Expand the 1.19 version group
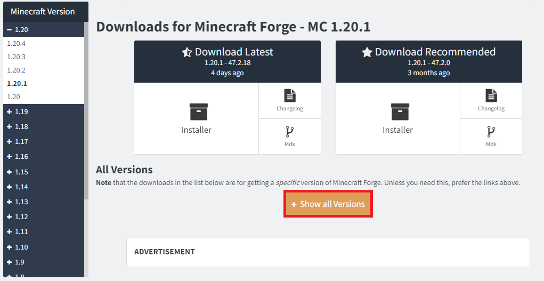 10,111
